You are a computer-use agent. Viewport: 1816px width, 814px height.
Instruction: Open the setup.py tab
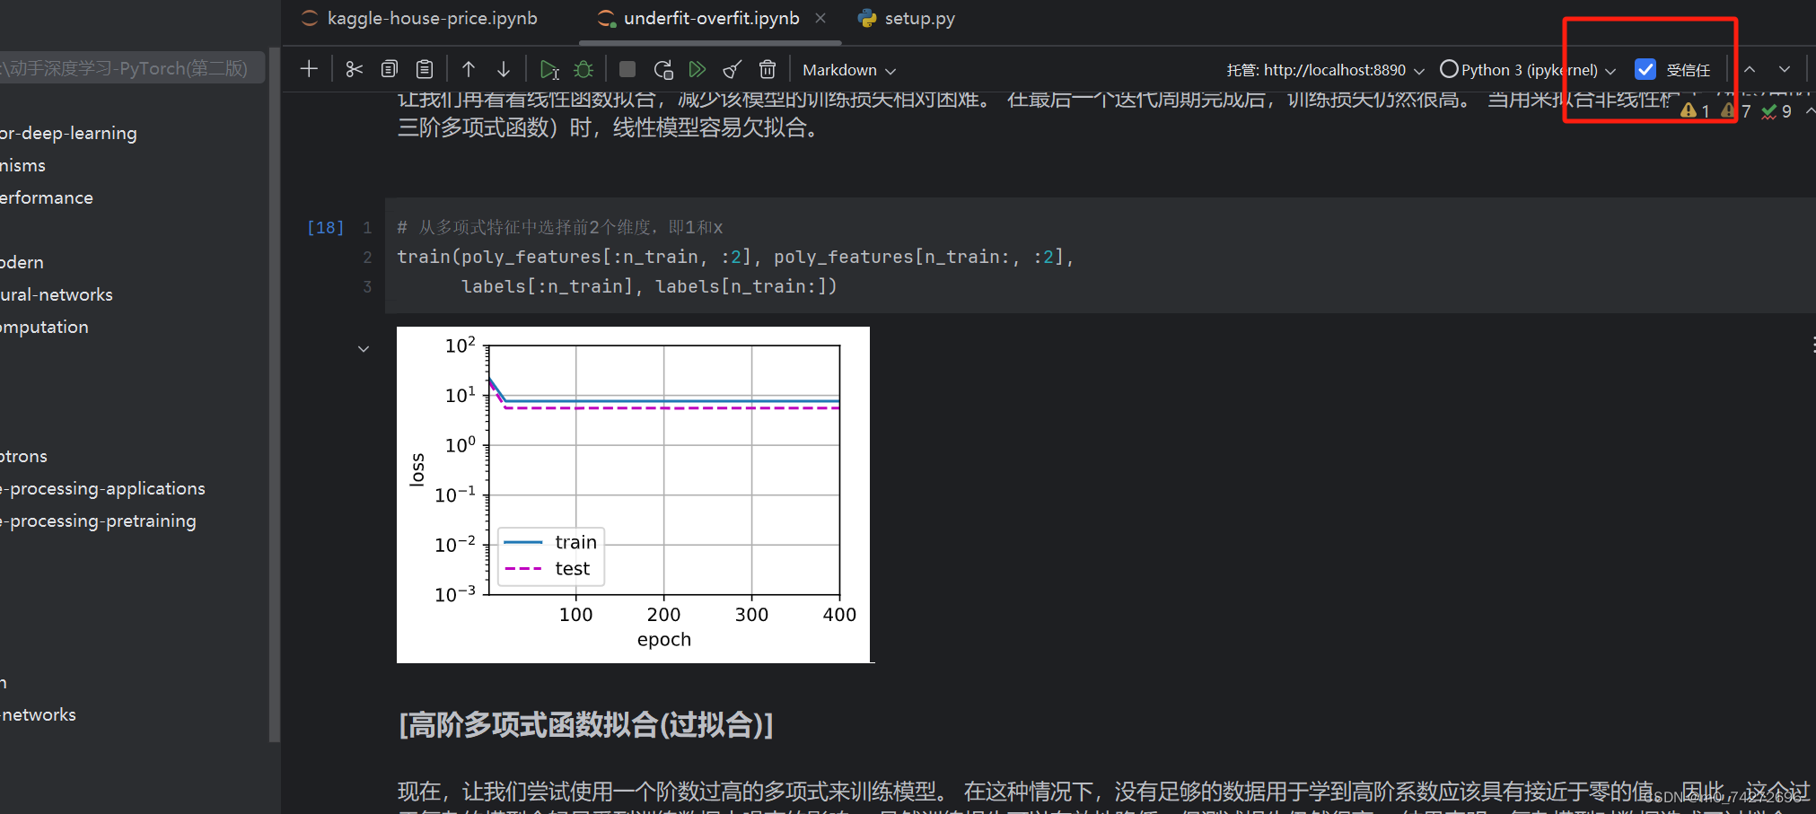tap(907, 17)
